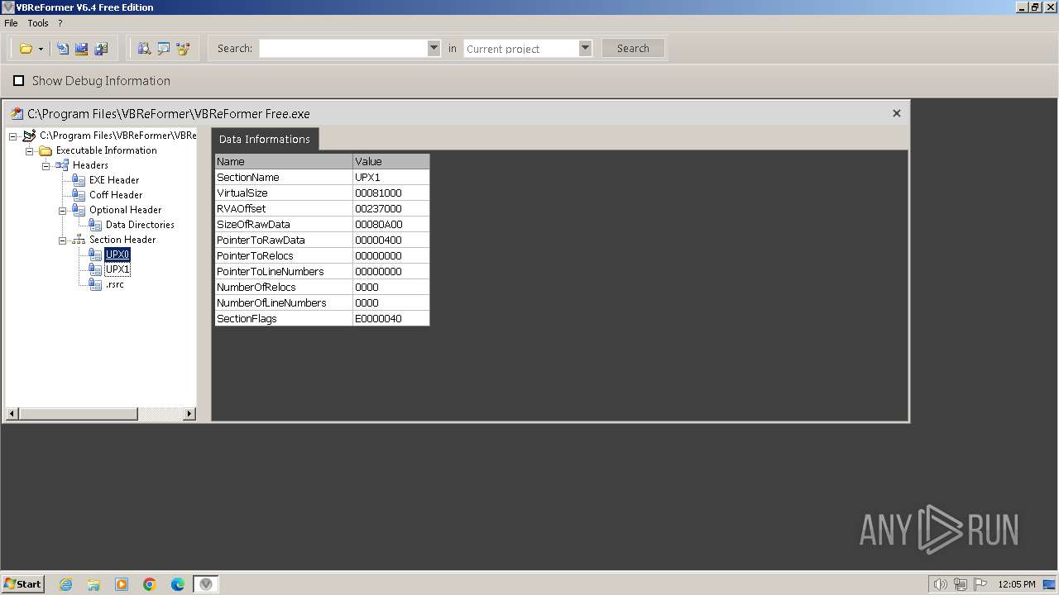The height and width of the screenshot is (595, 1059).
Task: Open Internet Explorer from the taskbar
Action: coord(65,584)
